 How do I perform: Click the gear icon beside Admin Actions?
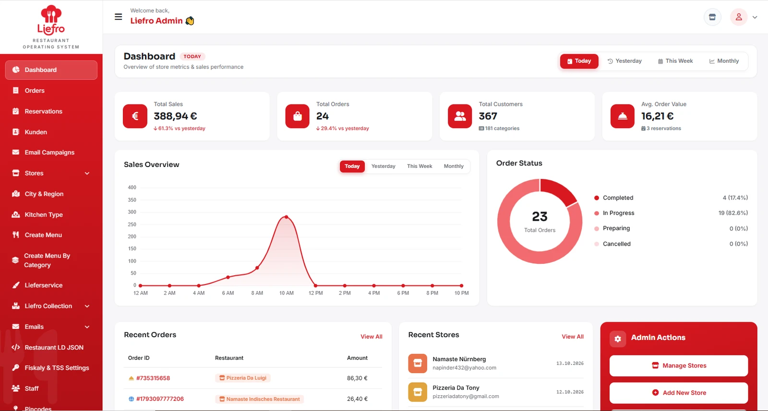tap(618, 339)
